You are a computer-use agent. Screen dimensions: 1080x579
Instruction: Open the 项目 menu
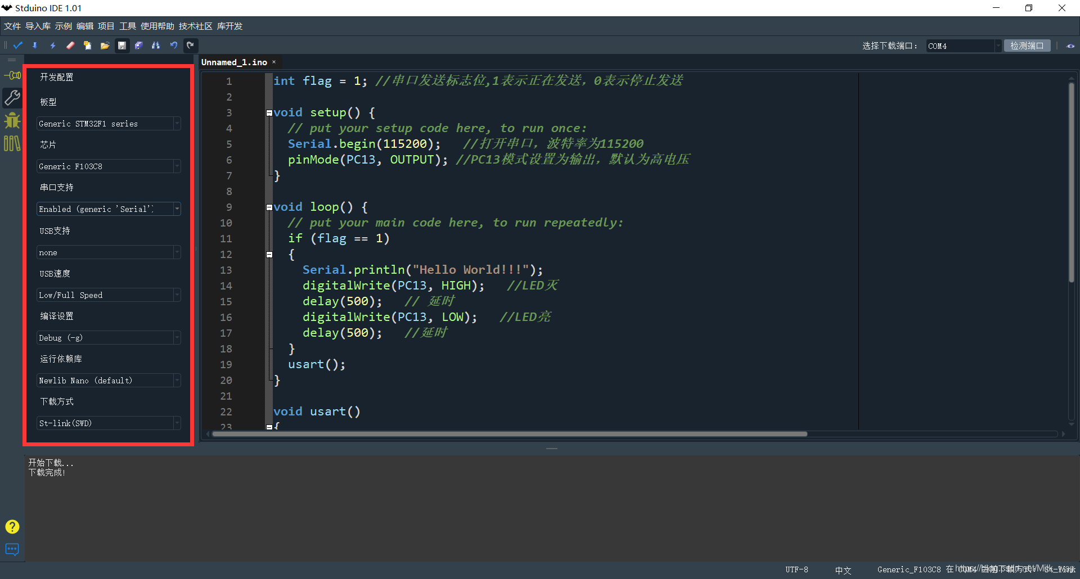[106, 26]
